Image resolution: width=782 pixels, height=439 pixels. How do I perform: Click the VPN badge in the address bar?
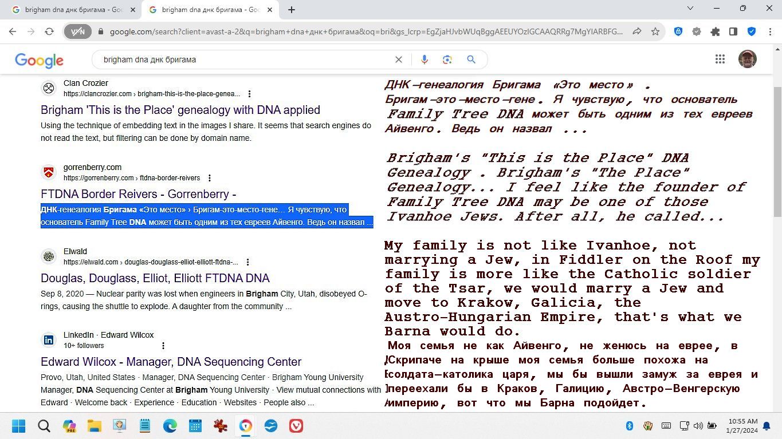[77, 32]
